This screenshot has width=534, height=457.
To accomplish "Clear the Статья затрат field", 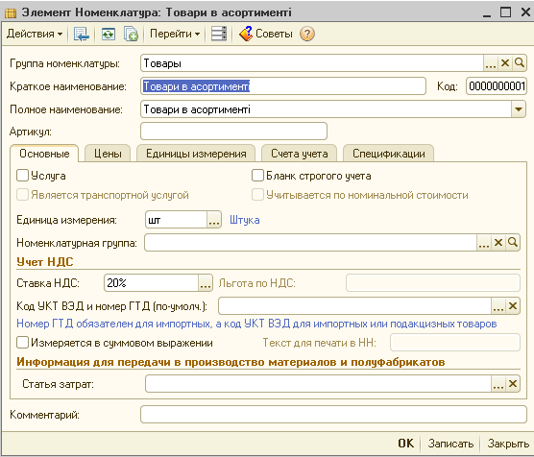I will [x=513, y=384].
